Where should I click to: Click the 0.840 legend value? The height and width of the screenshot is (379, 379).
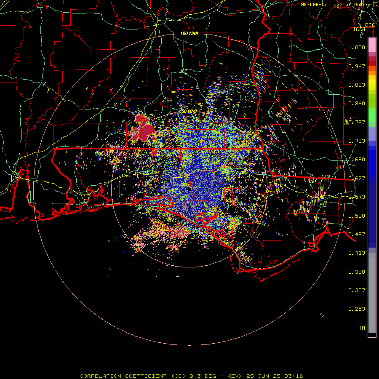pyautogui.click(x=357, y=104)
